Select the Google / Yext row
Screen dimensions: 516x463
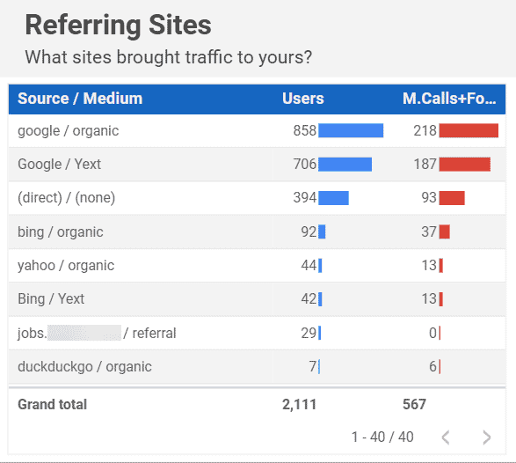point(257,164)
